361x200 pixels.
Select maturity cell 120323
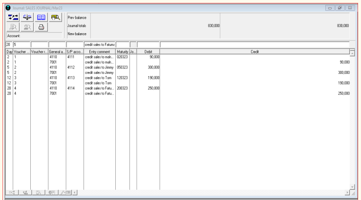(122, 78)
